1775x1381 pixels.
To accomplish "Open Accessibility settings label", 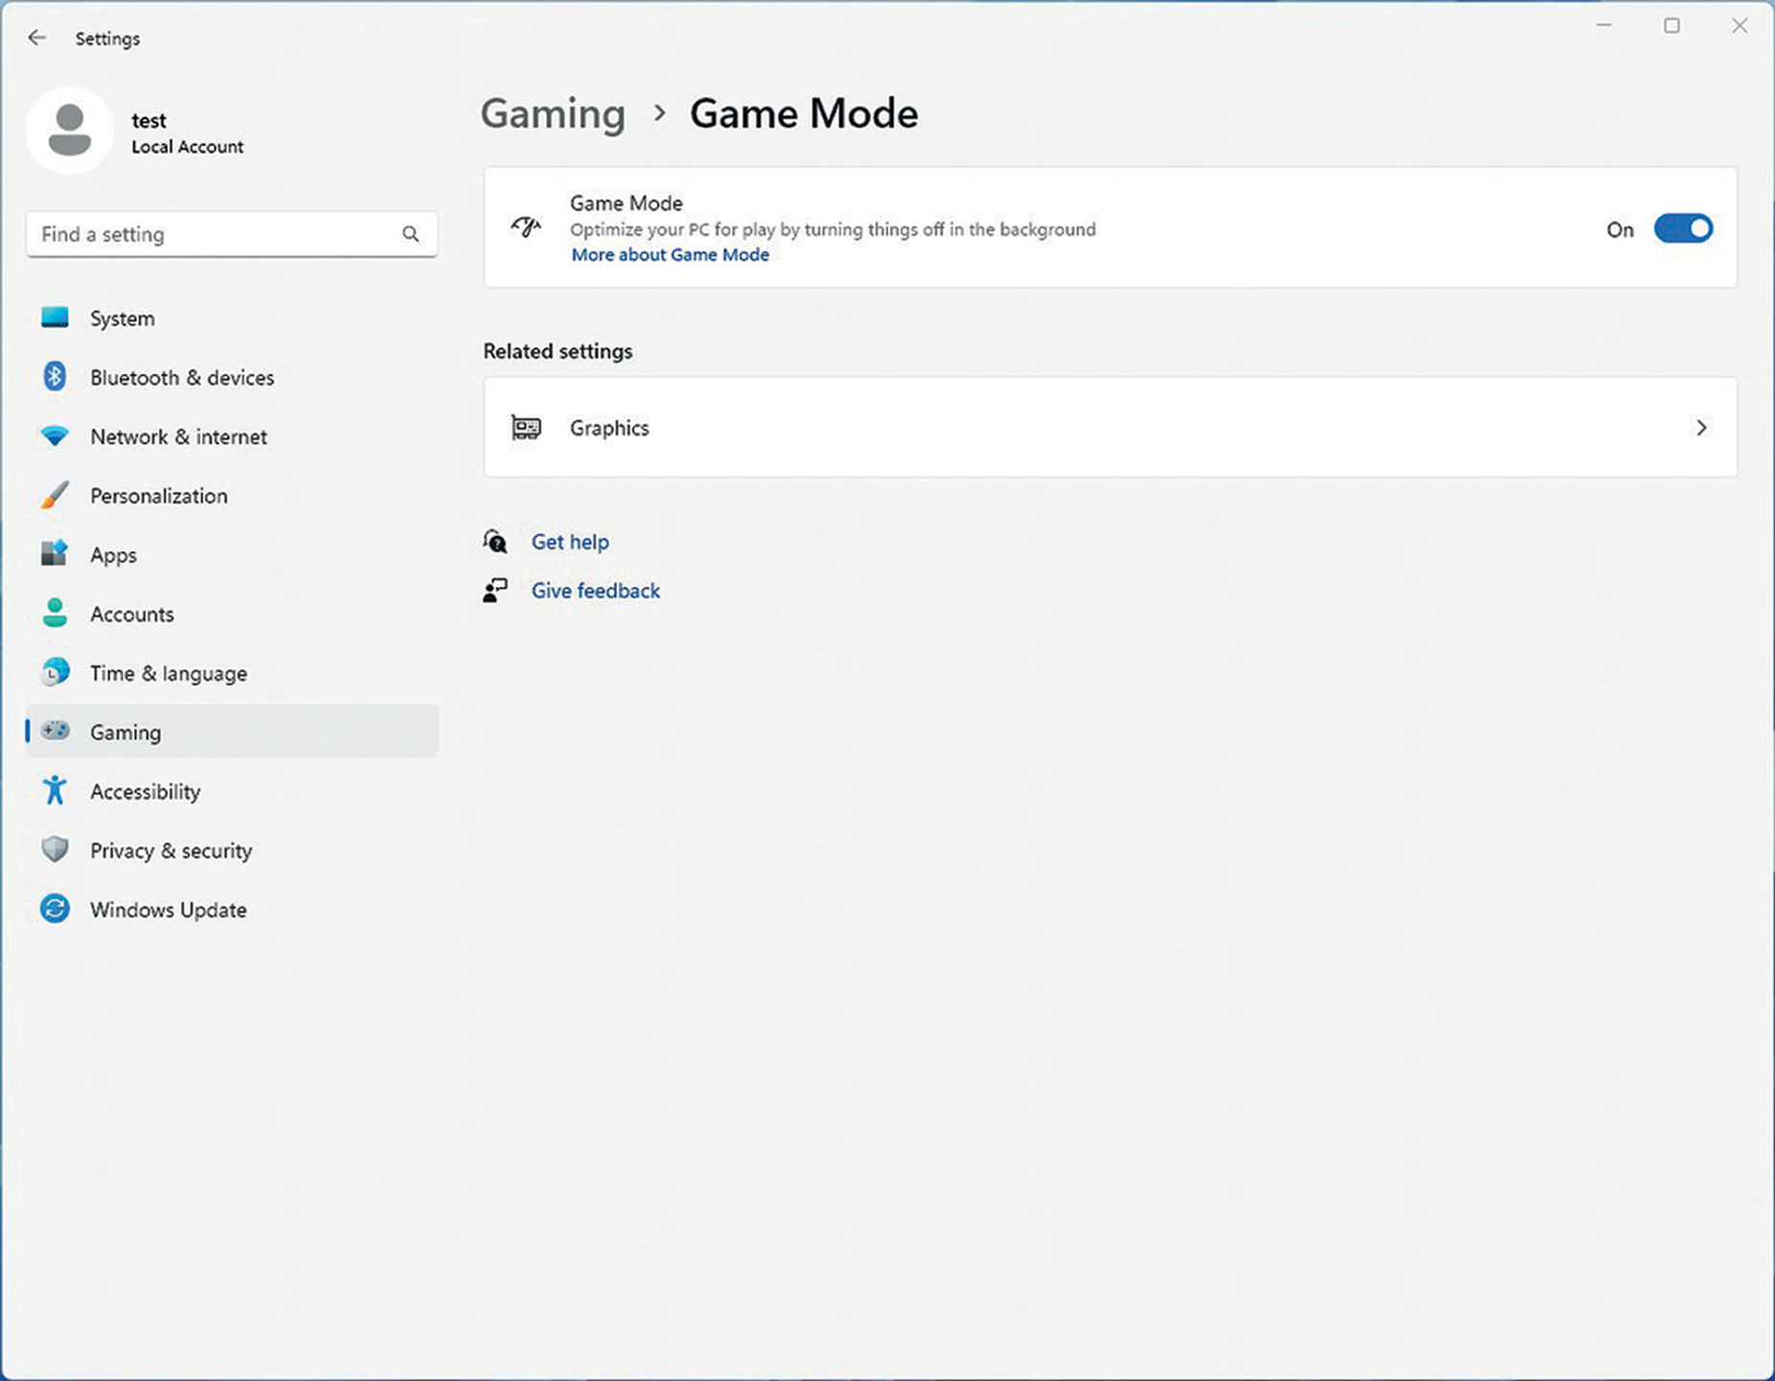I will tap(145, 792).
